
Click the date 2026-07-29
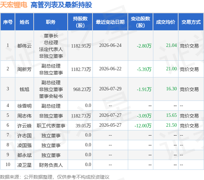click(110, 89)
